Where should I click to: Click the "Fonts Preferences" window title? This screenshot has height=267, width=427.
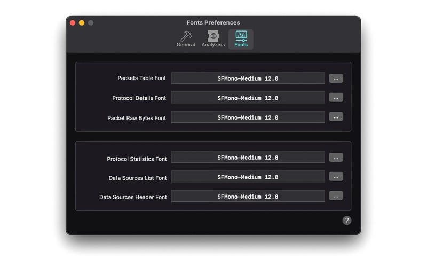point(213,22)
